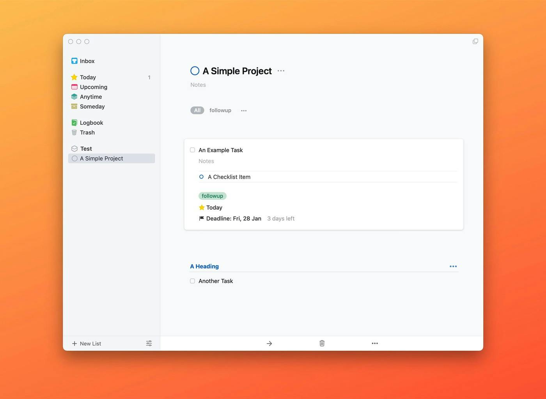Click the Move arrow toolbar icon
The width and height of the screenshot is (546, 399).
pos(269,343)
